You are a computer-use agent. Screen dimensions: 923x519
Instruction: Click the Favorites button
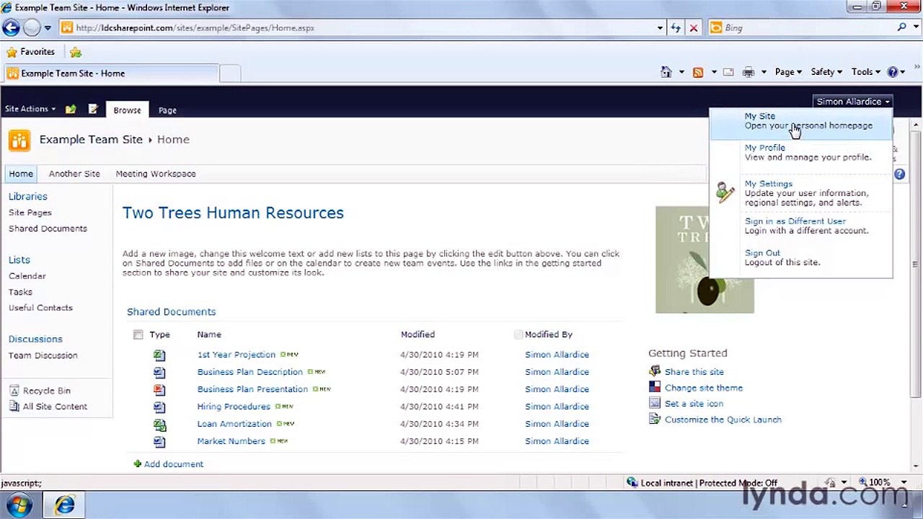pyautogui.click(x=30, y=52)
